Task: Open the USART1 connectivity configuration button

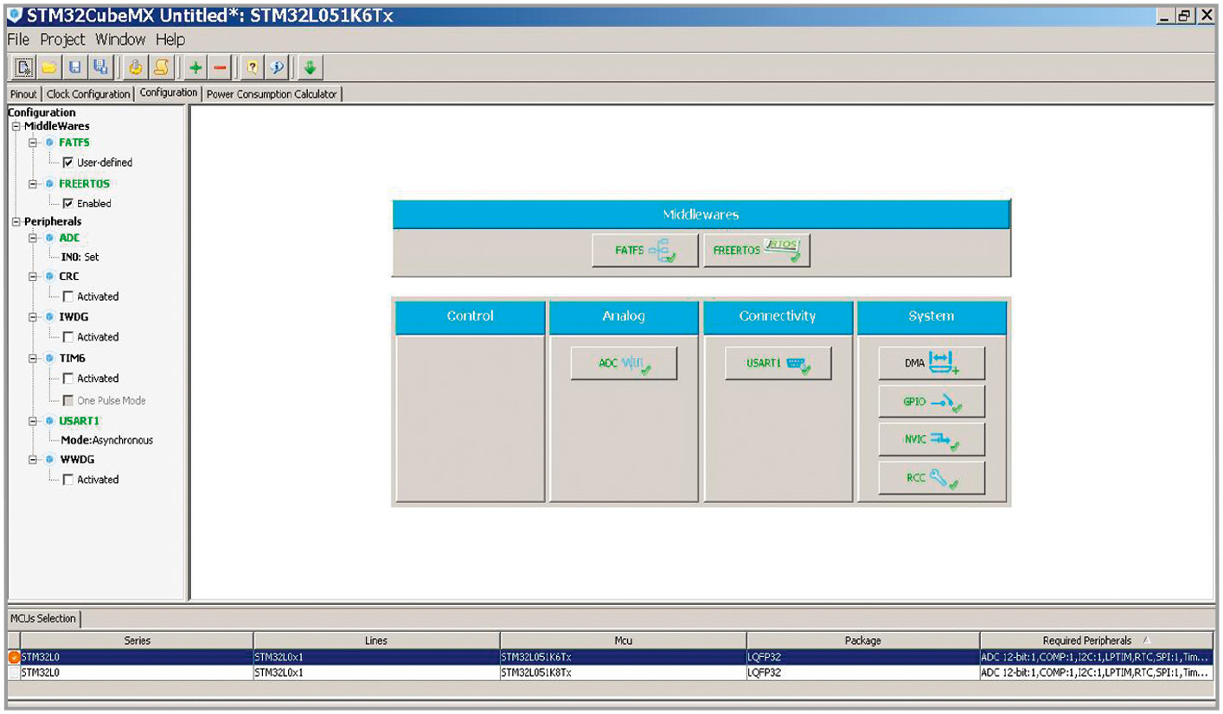Action: pos(778,364)
